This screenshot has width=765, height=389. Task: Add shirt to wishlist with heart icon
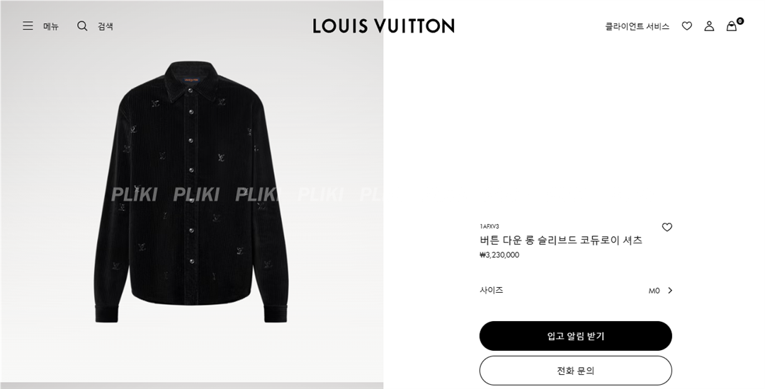click(x=667, y=227)
